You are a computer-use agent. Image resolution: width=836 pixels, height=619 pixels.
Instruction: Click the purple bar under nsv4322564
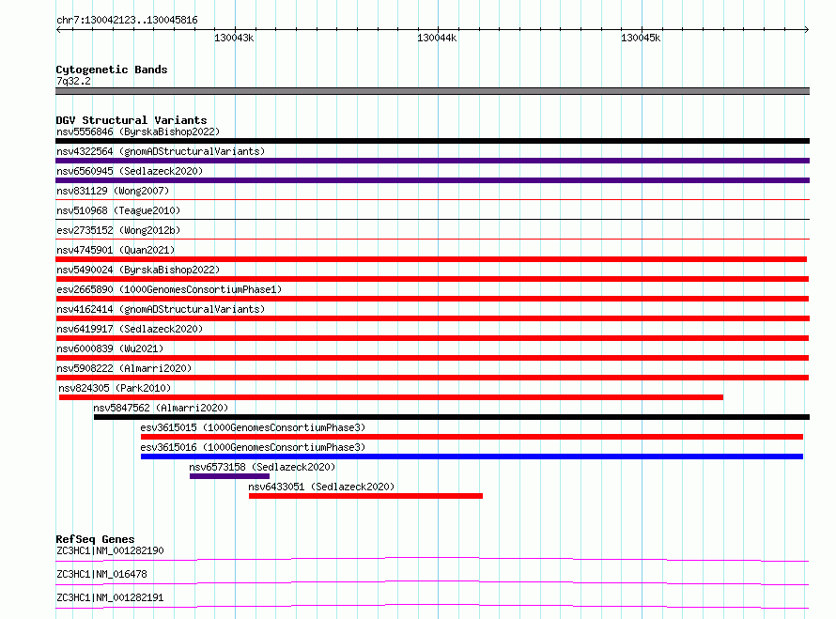(432, 161)
